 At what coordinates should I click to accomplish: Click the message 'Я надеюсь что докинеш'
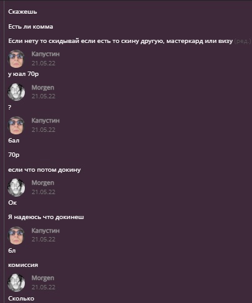46,217
